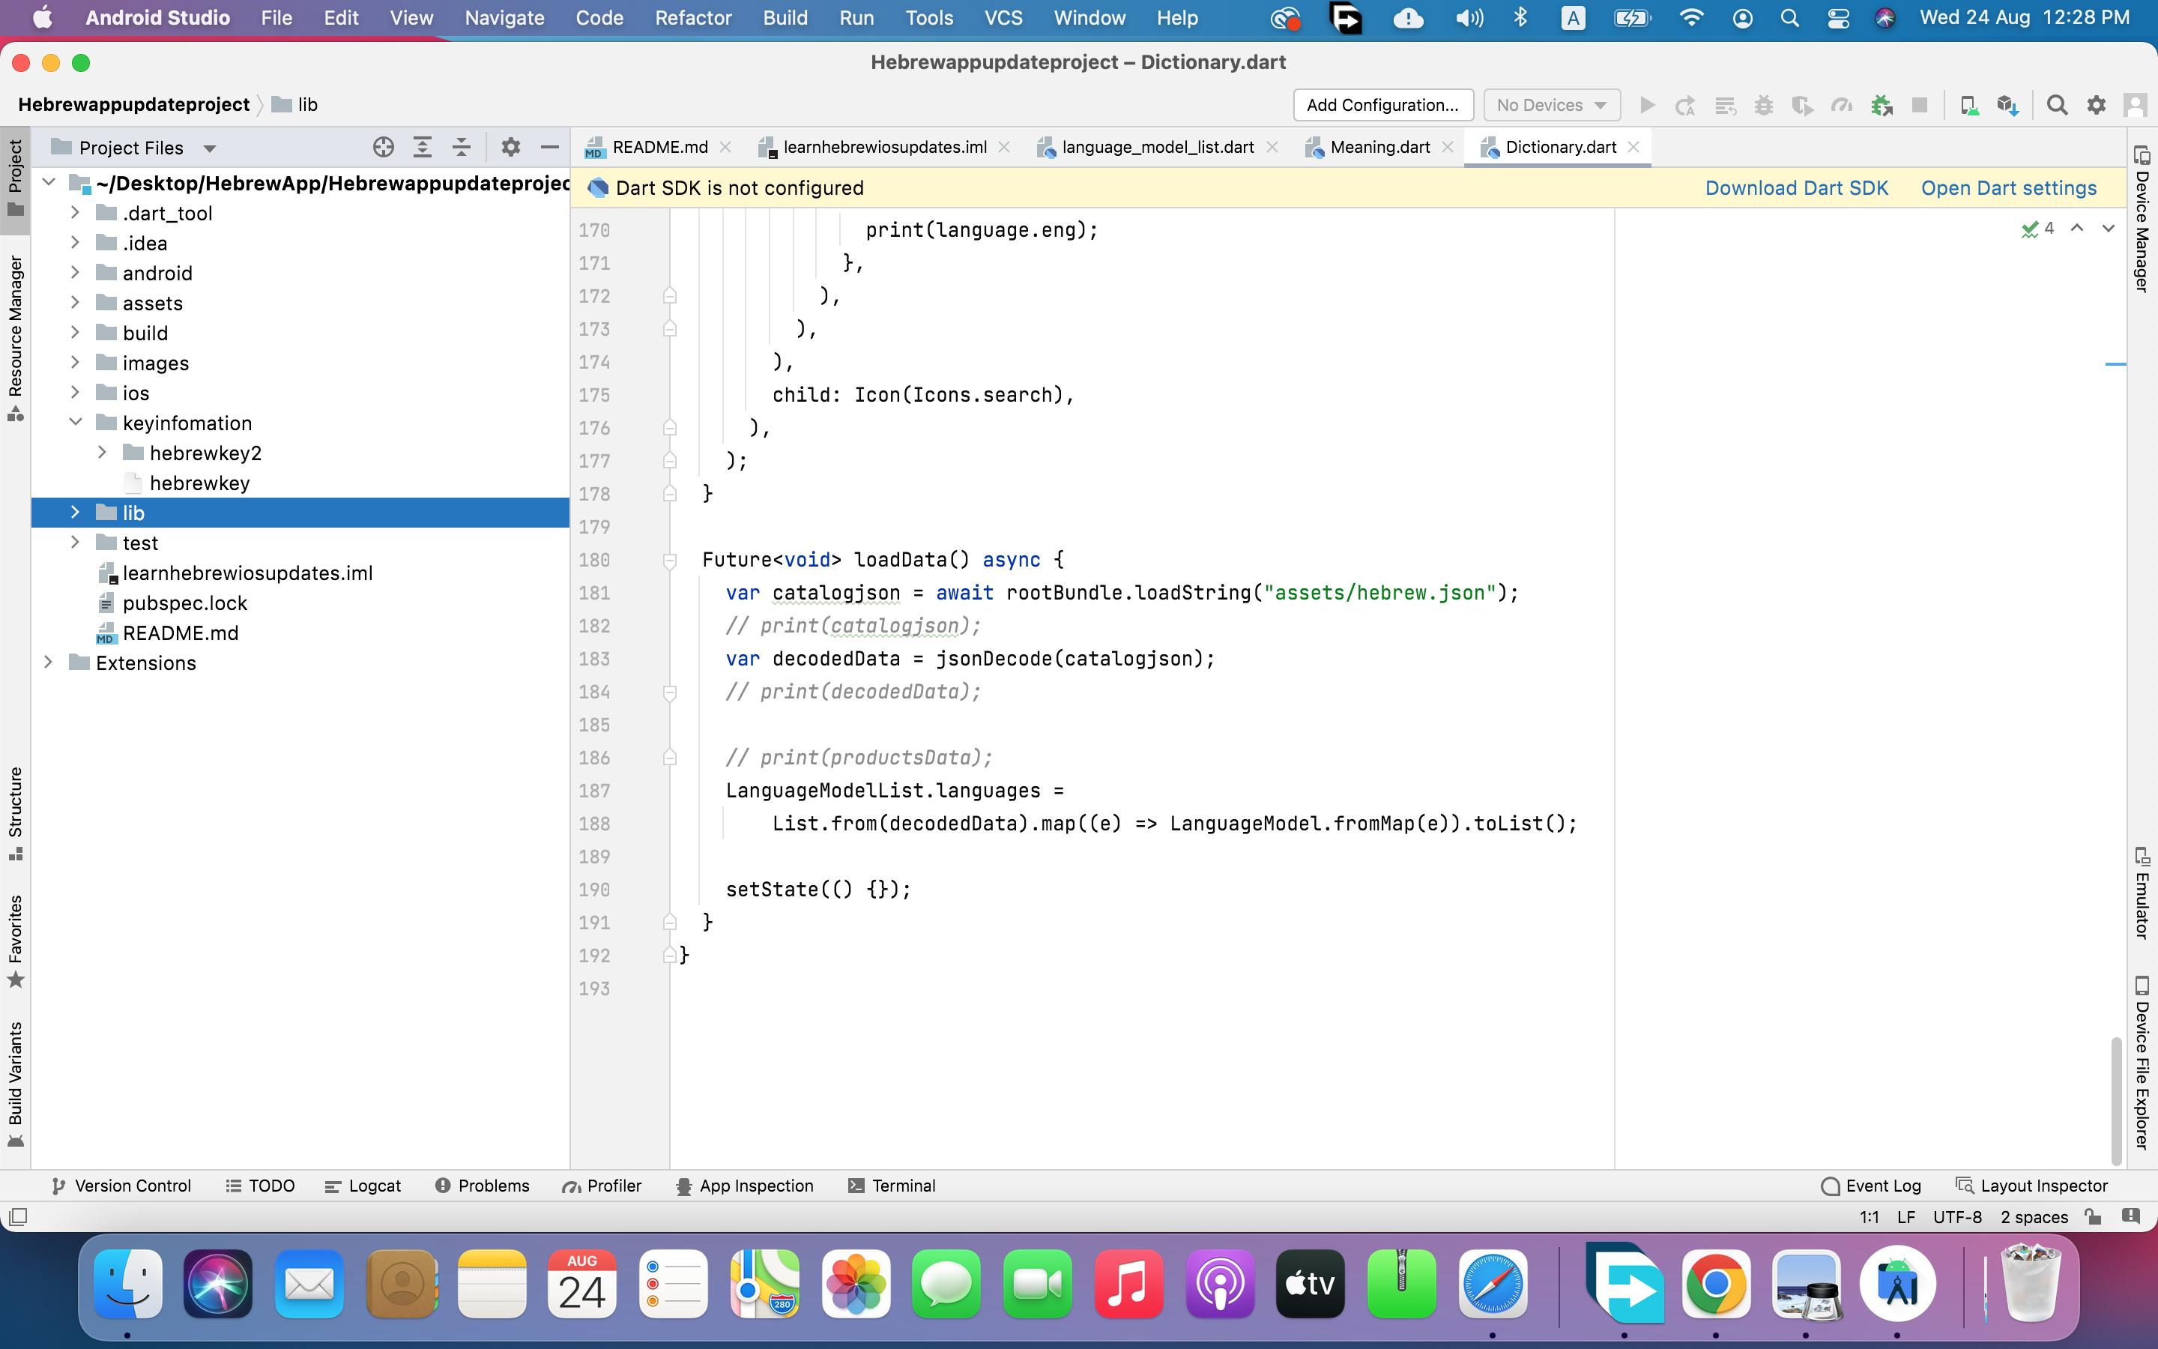Click the Select Opened File locate icon
Image resolution: width=2158 pixels, height=1349 pixels.
[384, 147]
